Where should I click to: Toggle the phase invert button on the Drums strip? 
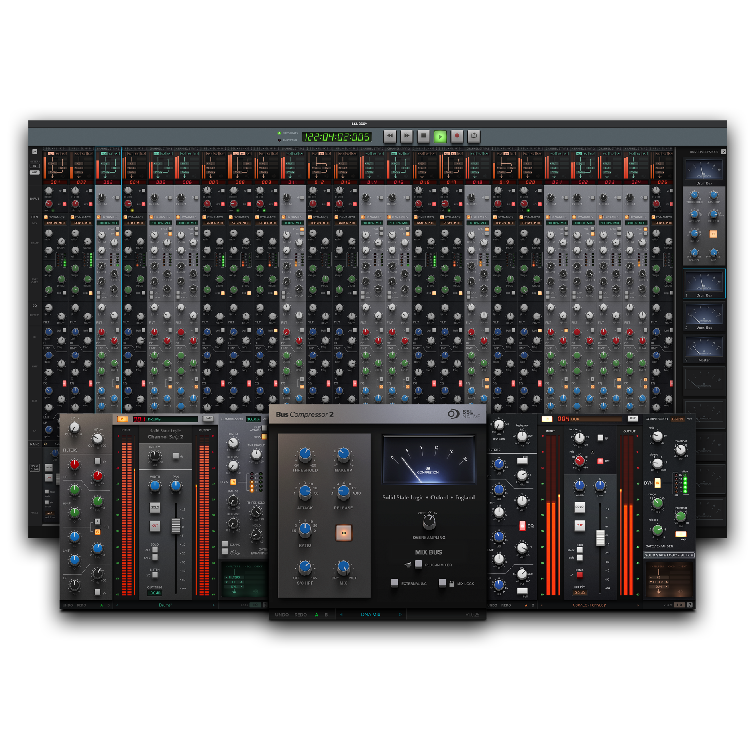click(x=176, y=456)
